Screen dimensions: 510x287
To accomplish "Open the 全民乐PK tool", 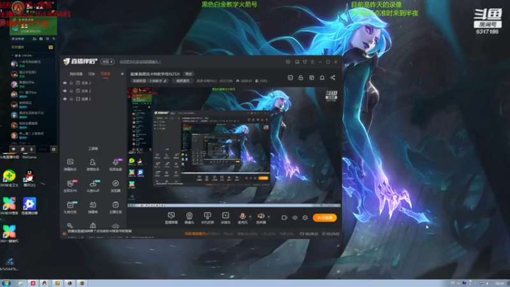I will (70, 186).
